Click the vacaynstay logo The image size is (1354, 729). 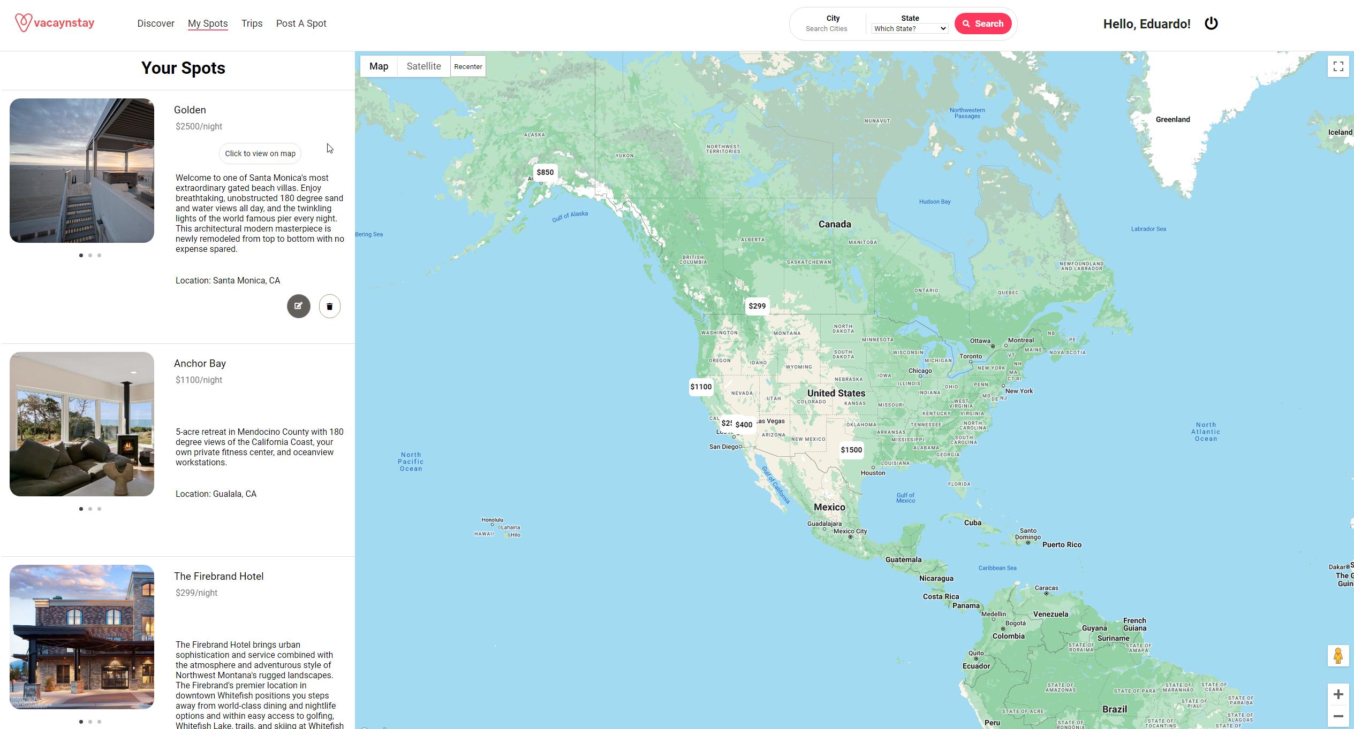tap(55, 23)
